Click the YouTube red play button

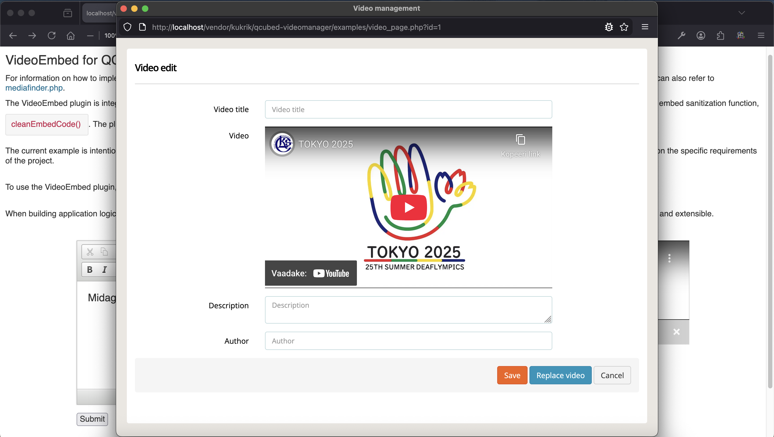(408, 207)
